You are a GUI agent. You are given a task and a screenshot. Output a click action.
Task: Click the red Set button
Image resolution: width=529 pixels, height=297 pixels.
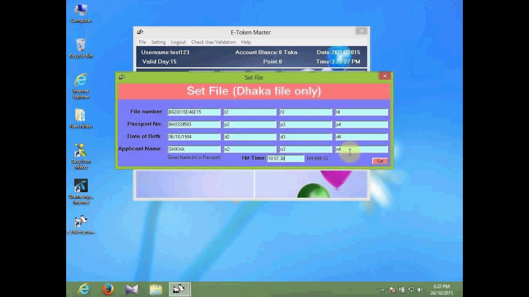click(380, 161)
